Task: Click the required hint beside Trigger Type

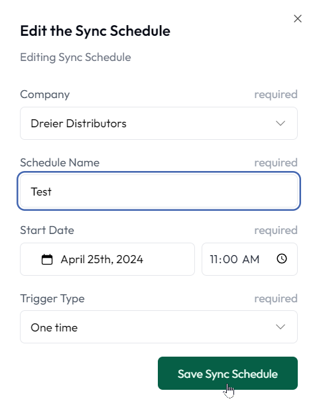Action: click(276, 299)
